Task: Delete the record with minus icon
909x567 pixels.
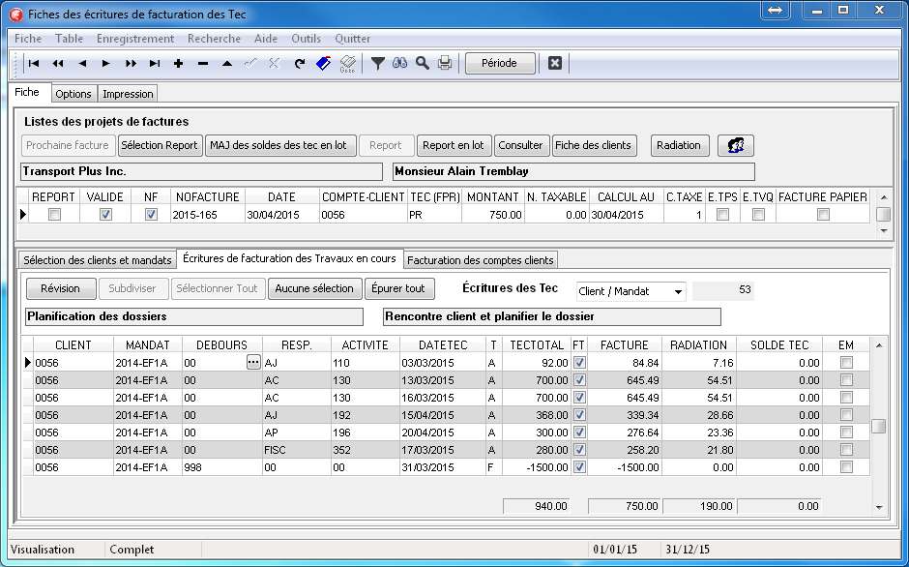Action: coord(203,63)
